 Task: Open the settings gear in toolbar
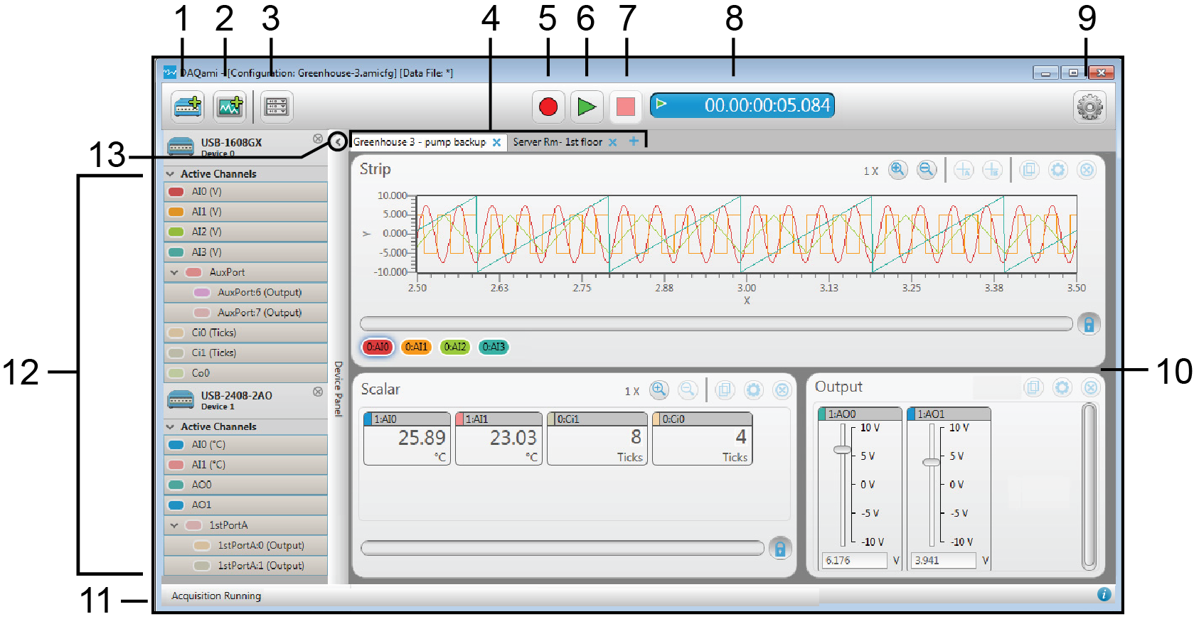coord(1089,107)
